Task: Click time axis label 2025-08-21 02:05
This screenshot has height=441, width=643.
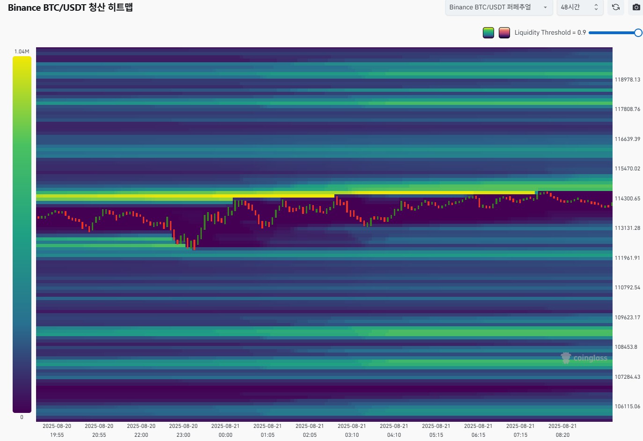Action: tap(310, 430)
